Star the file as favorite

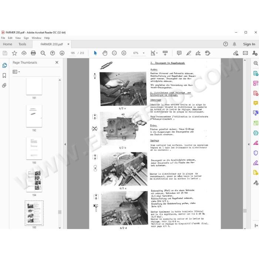coord(14,53)
